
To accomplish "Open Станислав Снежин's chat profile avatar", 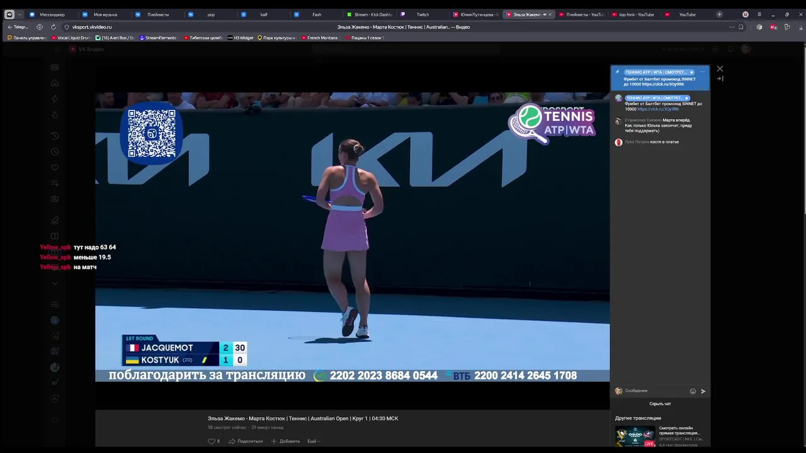I will pyautogui.click(x=618, y=121).
